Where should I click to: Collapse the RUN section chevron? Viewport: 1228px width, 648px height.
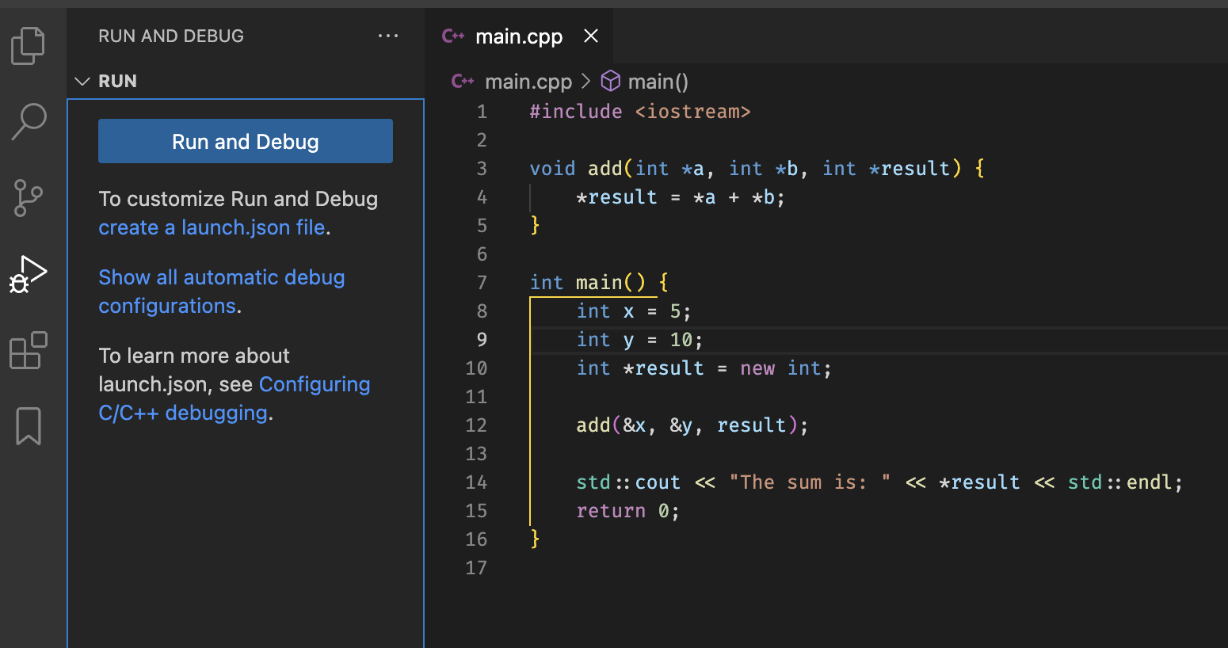(82, 82)
